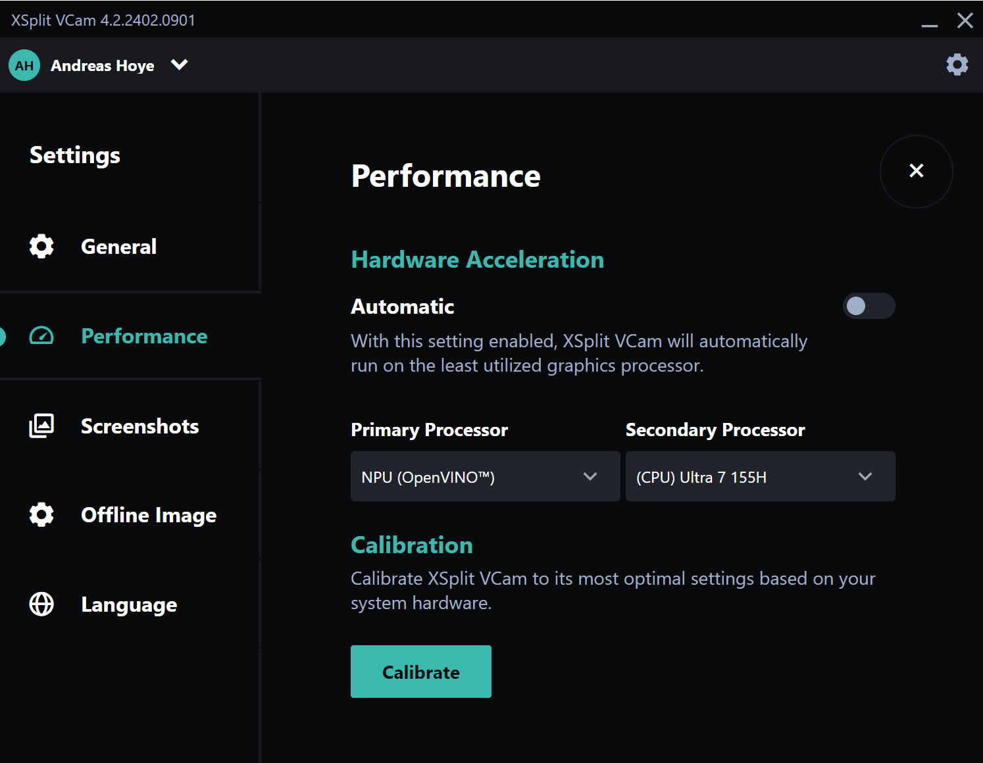Image resolution: width=983 pixels, height=763 pixels.
Task: Click the General gear icon in the sidebar
Action: click(41, 246)
